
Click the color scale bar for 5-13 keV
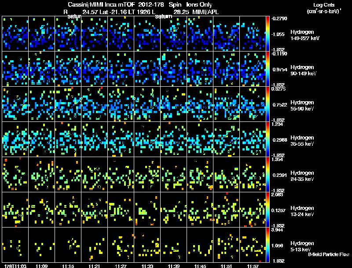click(268, 245)
